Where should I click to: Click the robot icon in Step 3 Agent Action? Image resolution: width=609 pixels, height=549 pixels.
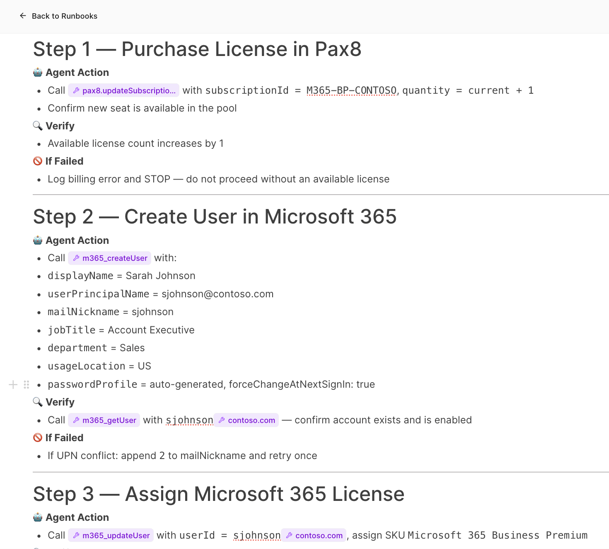pyautogui.click(x=38, y=517)
